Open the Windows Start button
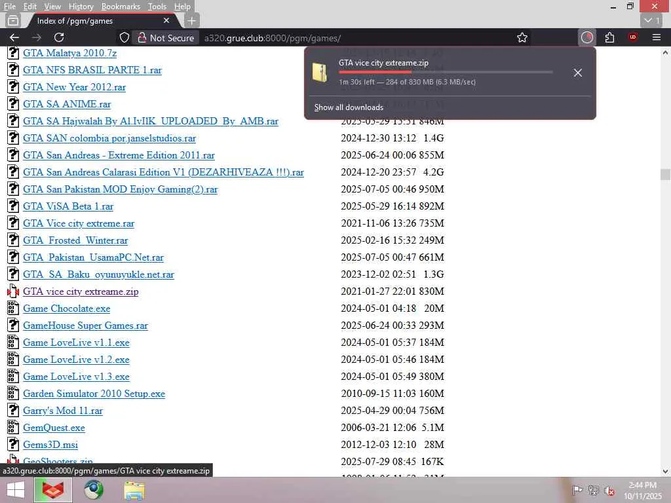The image size is (671, 503). 16,490
